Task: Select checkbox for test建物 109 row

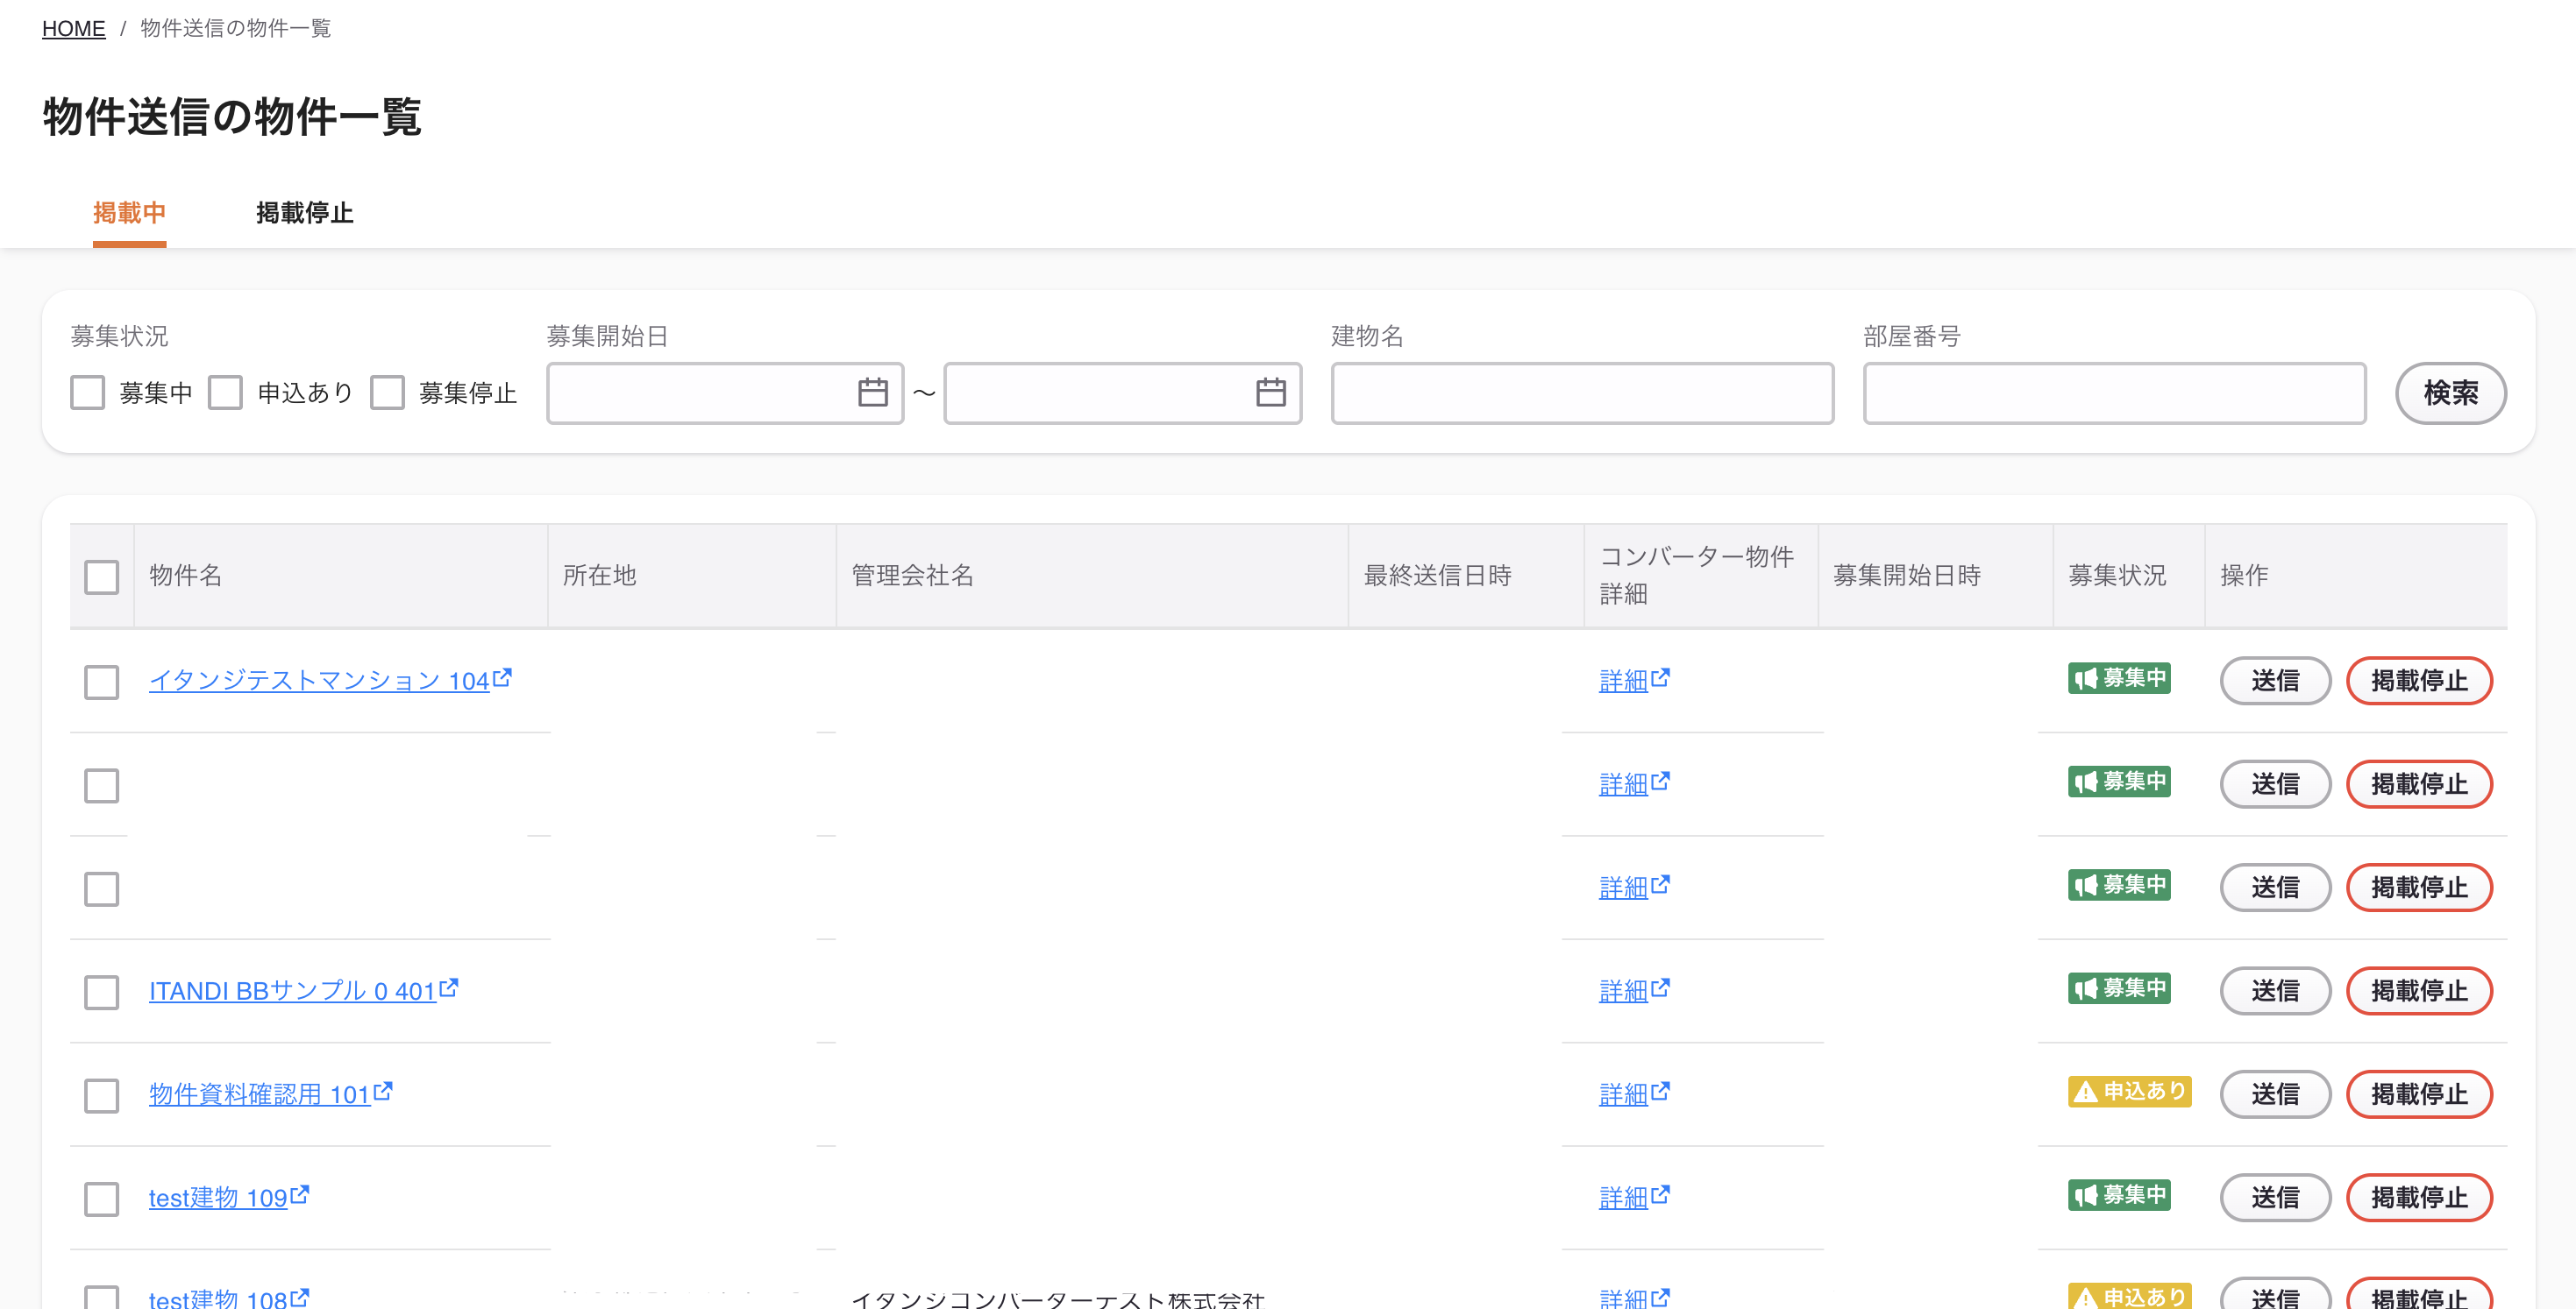Action: 102,1199
